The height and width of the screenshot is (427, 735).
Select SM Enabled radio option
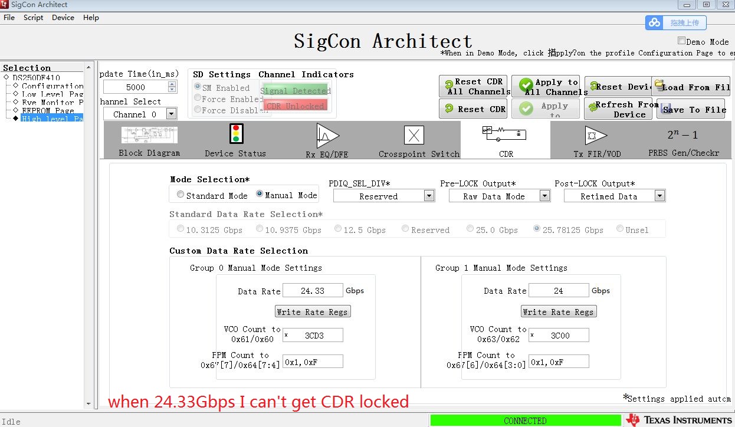(x=198, y=87)
